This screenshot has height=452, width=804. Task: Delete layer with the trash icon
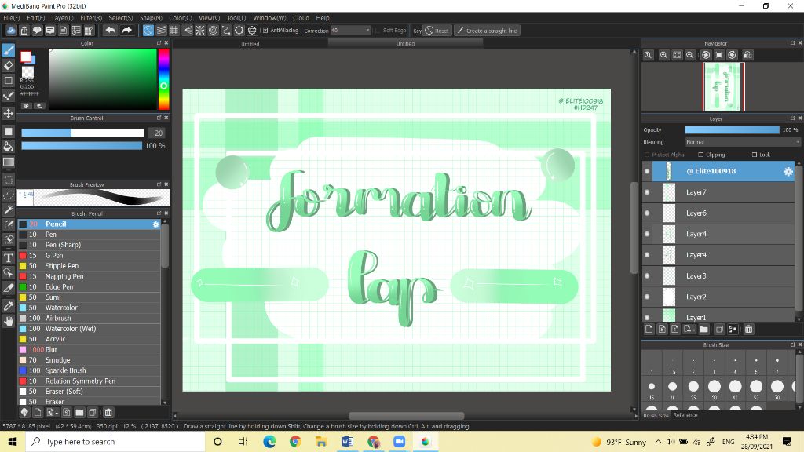[748, 329]
